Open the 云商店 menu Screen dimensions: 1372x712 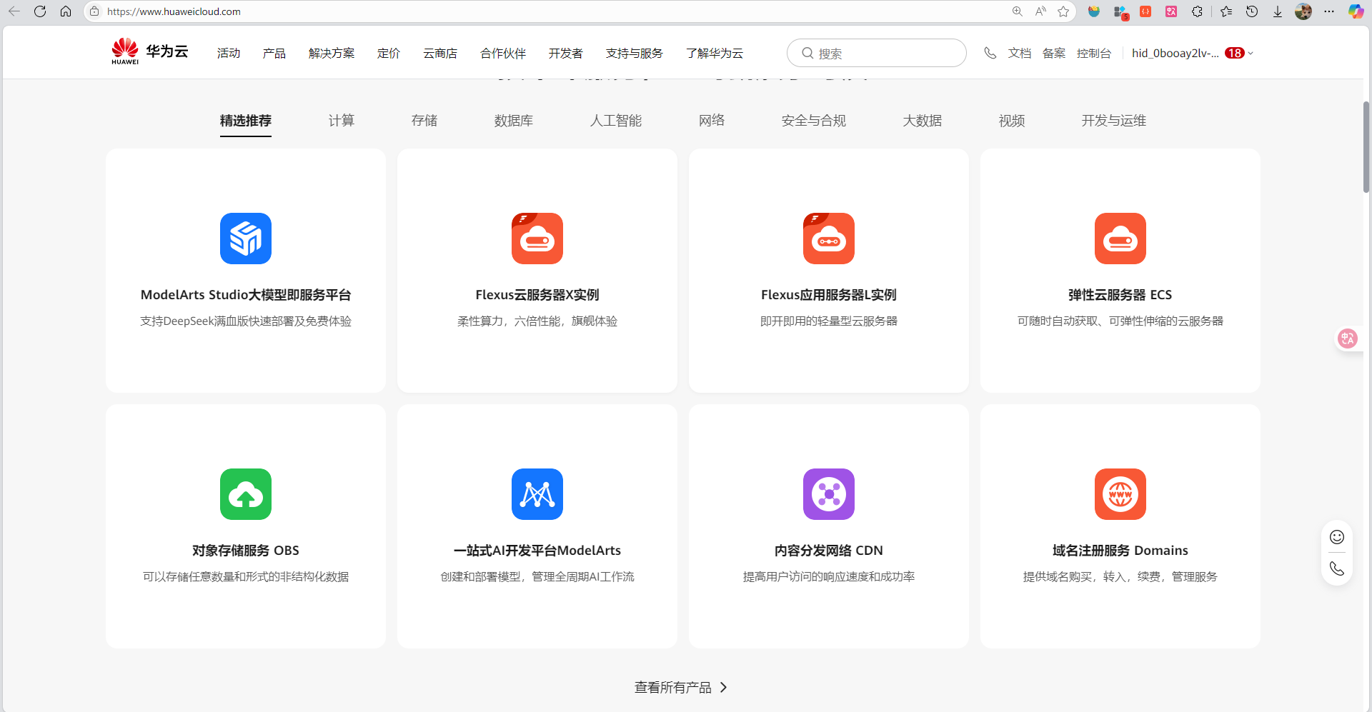pyautogui.click(x=440, y=53)
